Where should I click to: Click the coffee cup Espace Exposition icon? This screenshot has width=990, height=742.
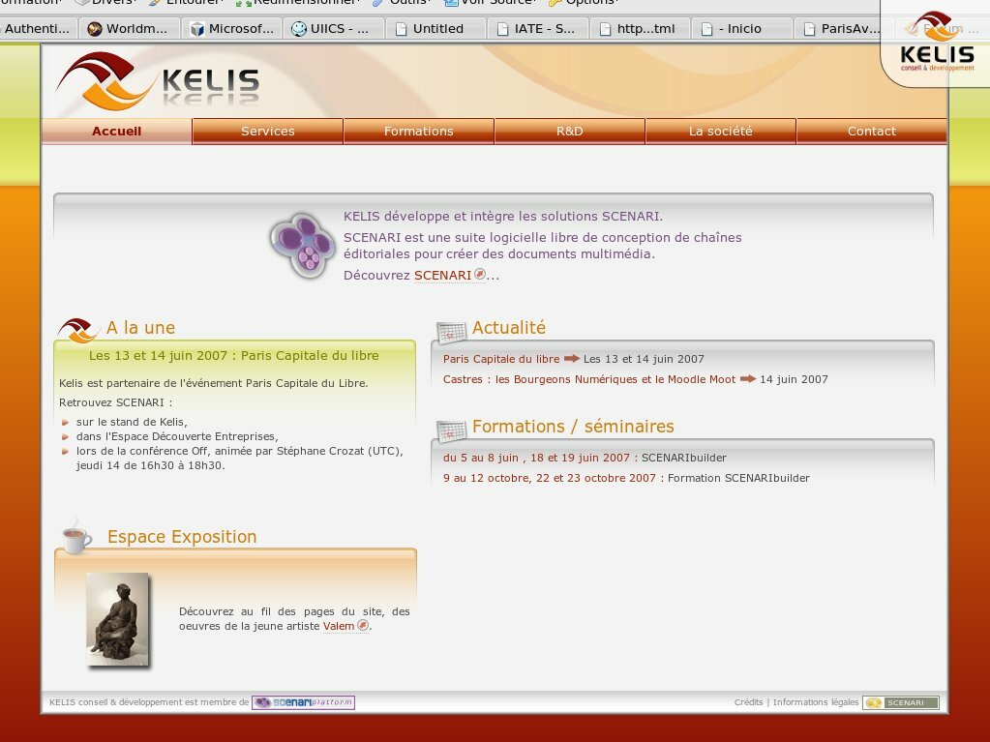[76, 536]
